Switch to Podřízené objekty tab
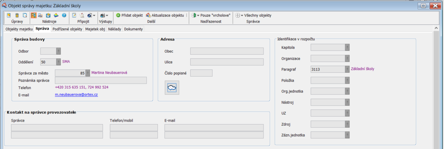The image size is (444, 149). pos(67,29)
